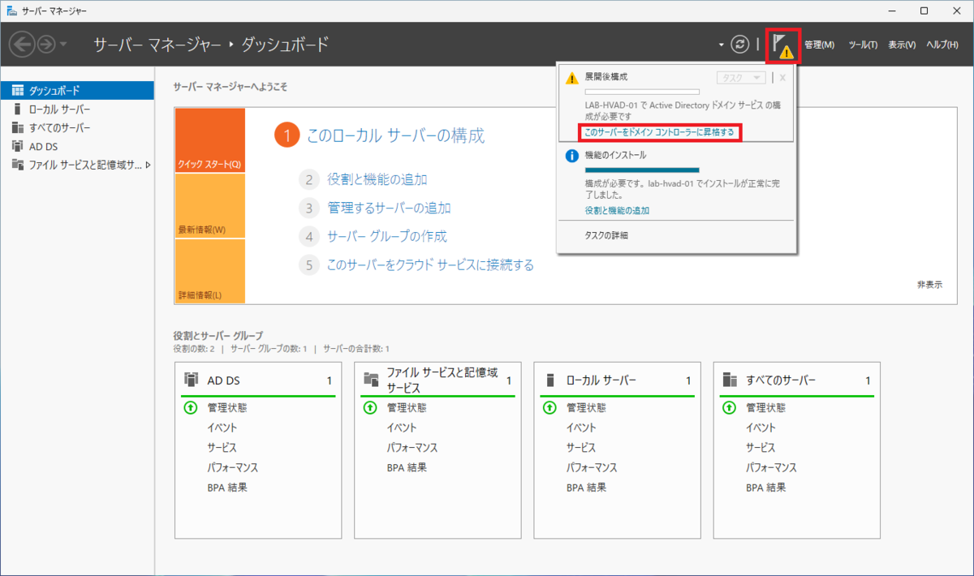974x576 pixels.
Task: Go forward with the right arrow button
Action: [x=46, y=44]
